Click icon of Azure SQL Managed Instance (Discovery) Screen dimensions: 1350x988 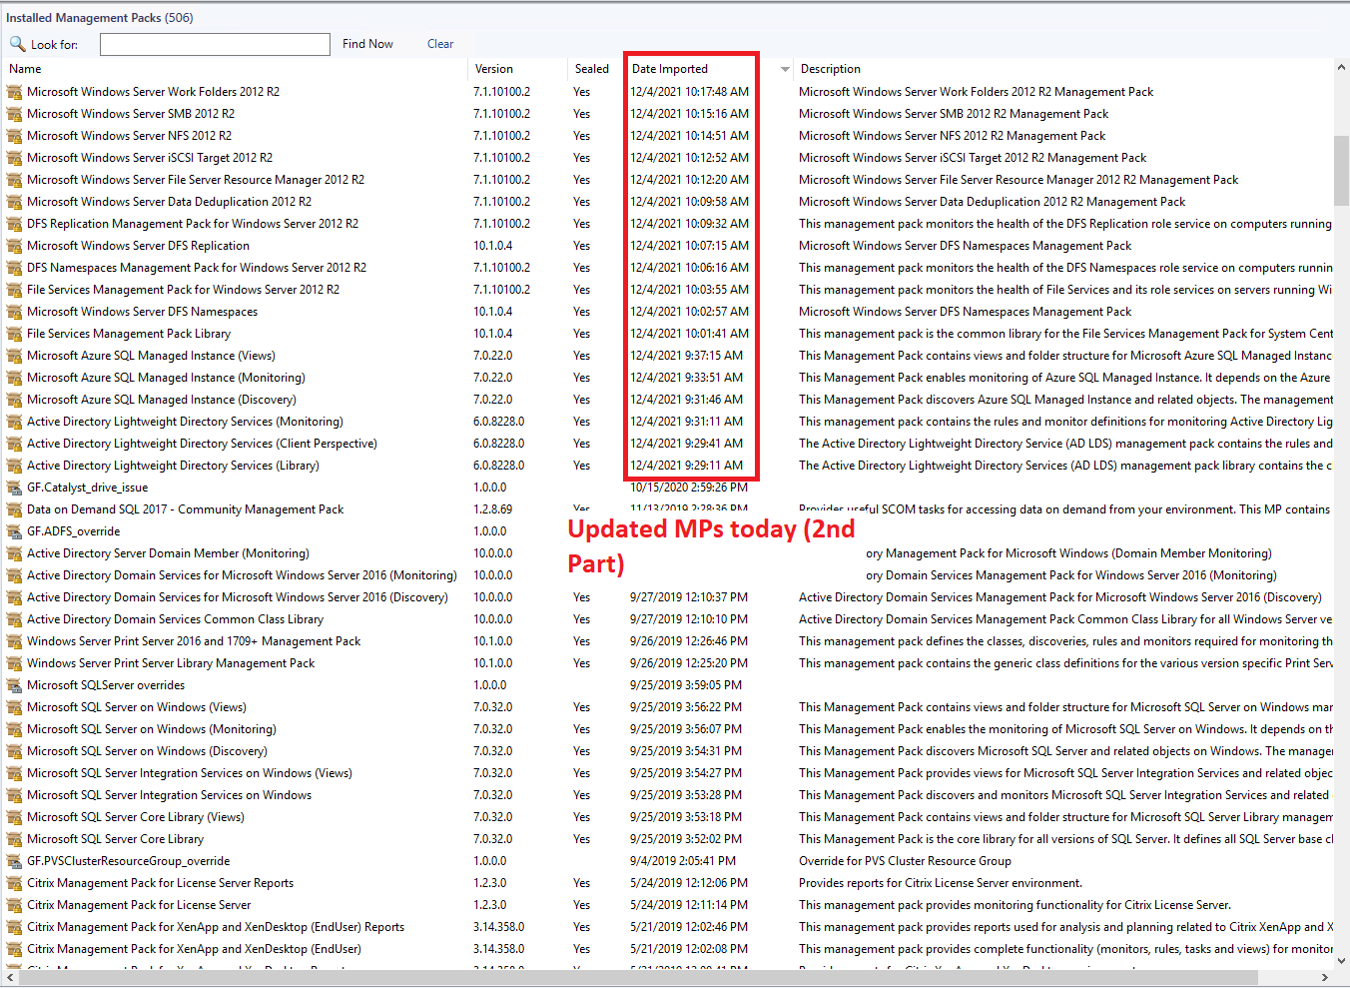[14, 400]
